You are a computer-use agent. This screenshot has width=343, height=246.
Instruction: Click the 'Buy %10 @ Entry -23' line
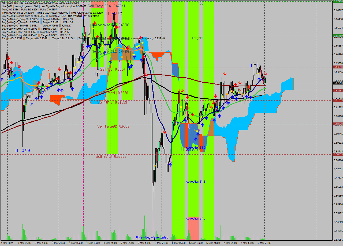pyautogui.click(x=36, y=29)
